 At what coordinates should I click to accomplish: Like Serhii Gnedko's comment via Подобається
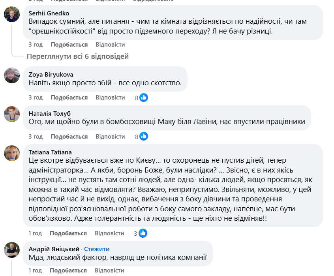coord(69,45)
